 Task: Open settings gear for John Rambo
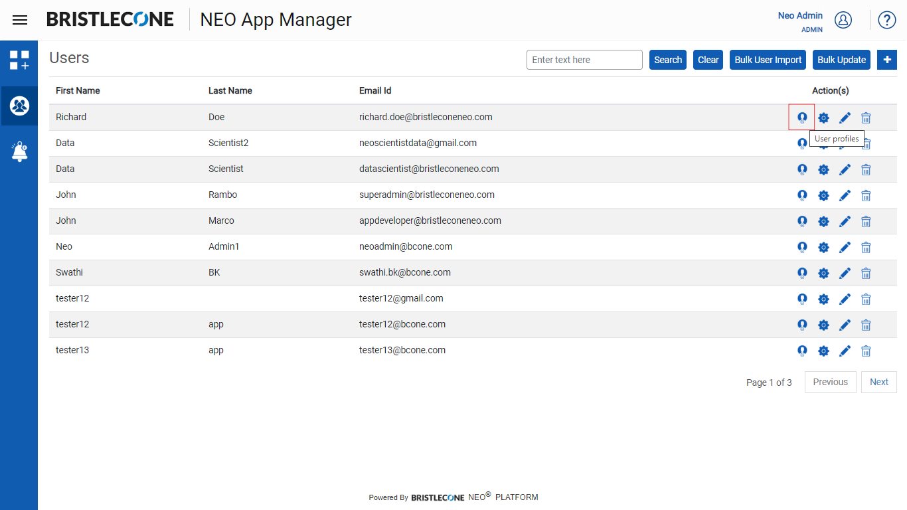pyautogui.click(x=823, y=195)
